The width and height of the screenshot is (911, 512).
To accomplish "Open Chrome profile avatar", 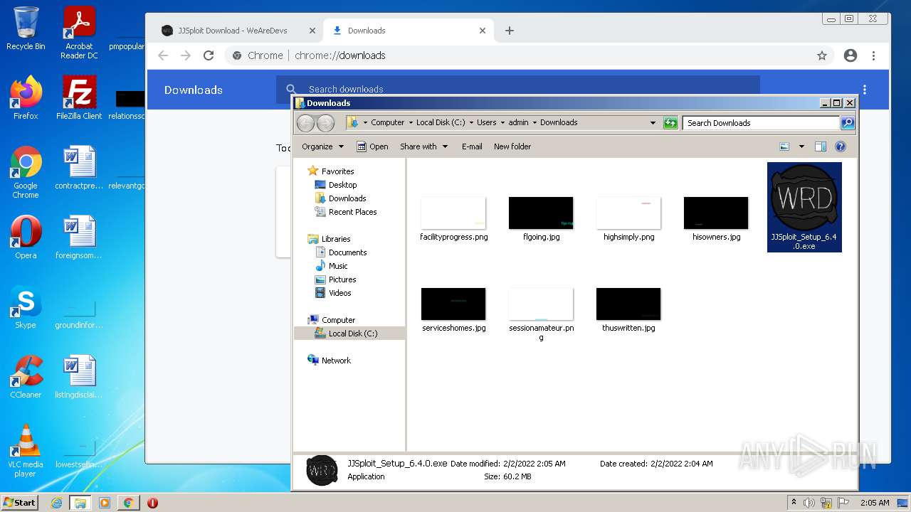I will (x=851, y=55).
